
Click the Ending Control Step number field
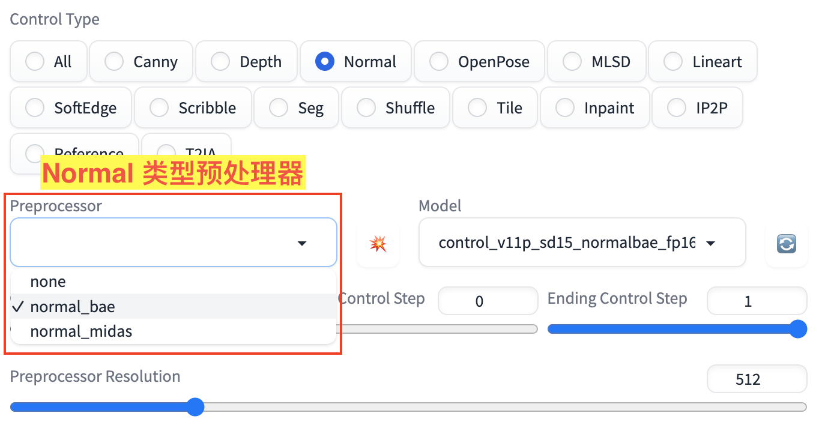pyautogui.click(x=757, y=301)
